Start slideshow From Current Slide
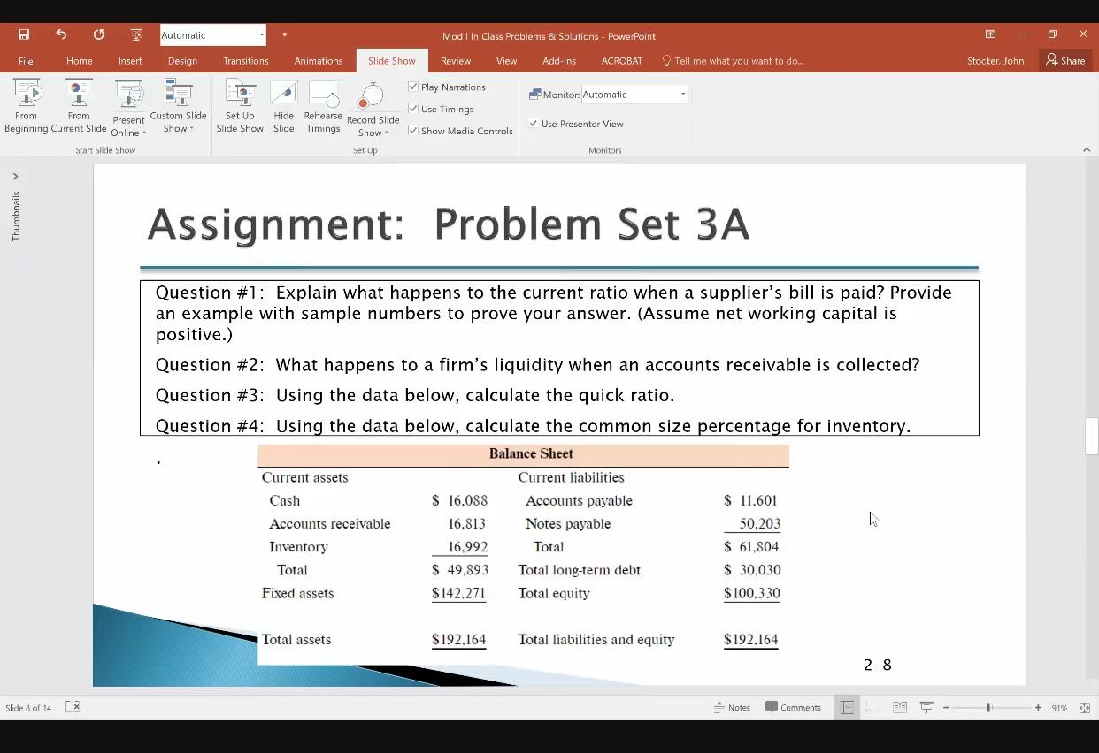This screenshot has height=753, width=1099. click(x=78, y=106)
